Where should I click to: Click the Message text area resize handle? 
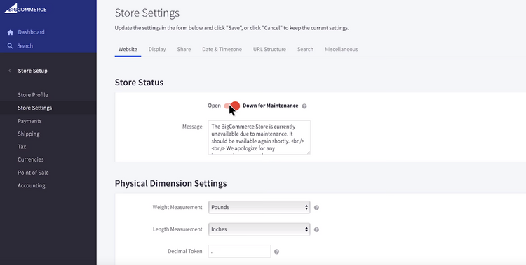click(x=309, y=152)
